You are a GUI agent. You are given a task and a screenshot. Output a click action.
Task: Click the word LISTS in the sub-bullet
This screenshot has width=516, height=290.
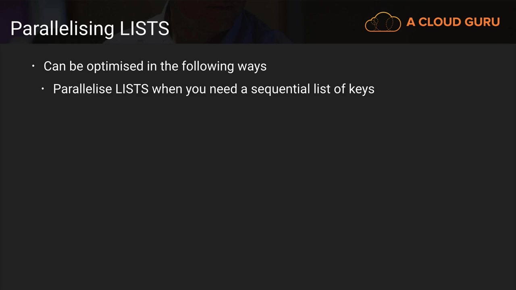point(132,89)
